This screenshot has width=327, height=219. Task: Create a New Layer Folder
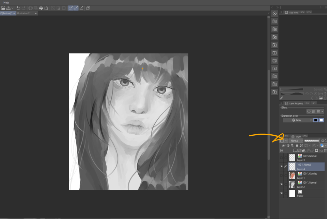304,150
